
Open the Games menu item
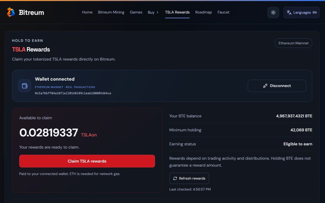coord(136,12)
